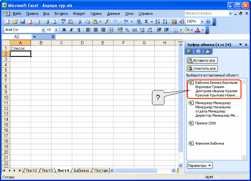Toggle Bold (Ж) formatting
The width and height of the screenshot is (251, 181).
[x=64, y=30]
